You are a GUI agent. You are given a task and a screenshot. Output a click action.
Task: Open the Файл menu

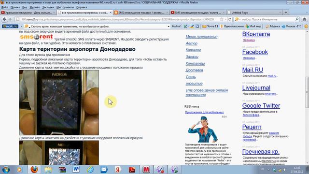tap(4, 7)
